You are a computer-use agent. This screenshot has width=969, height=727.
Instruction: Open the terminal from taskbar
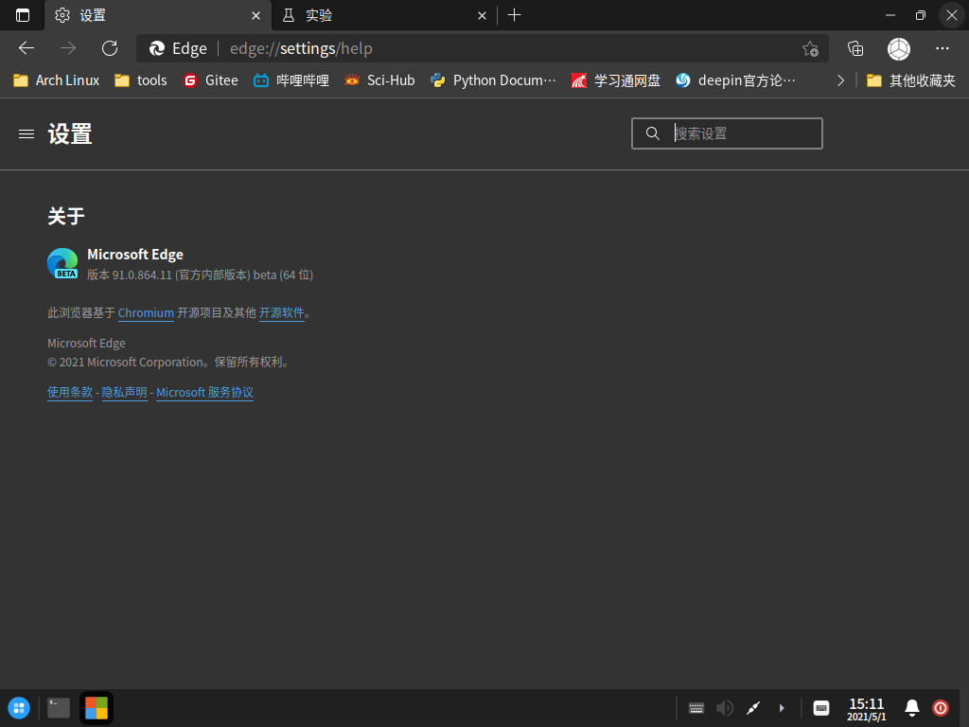pyautogui.click(x=59, y=708)
